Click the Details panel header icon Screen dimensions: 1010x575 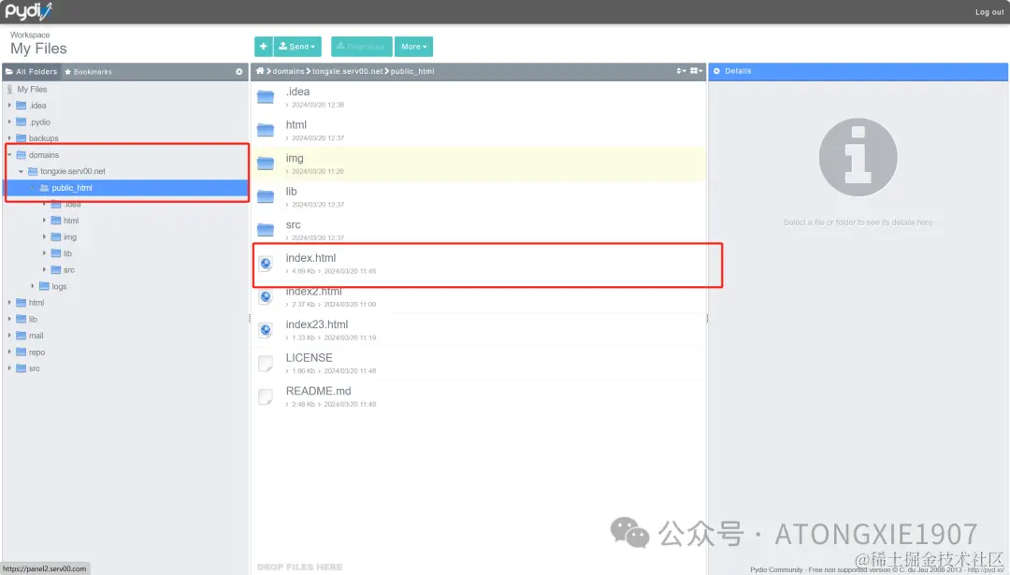click(x=716, y=71)
